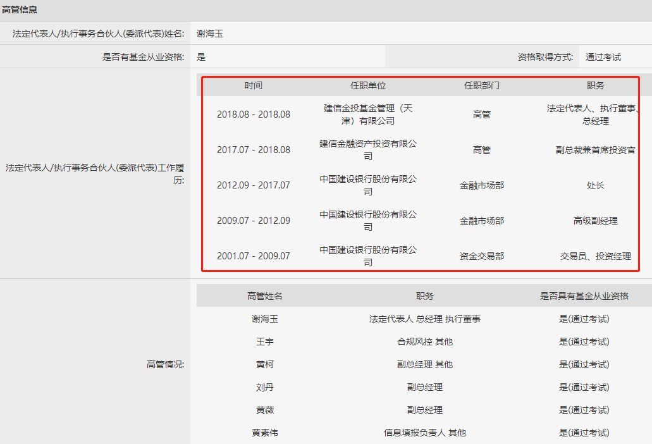Click the 时间 column header

pos(254,85)
